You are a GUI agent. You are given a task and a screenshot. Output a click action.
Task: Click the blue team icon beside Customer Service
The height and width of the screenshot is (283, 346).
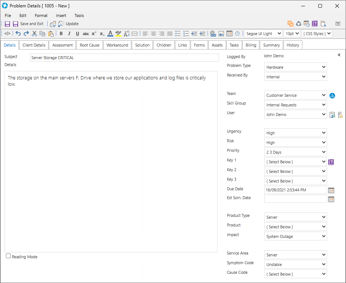(x=332, y=96)
